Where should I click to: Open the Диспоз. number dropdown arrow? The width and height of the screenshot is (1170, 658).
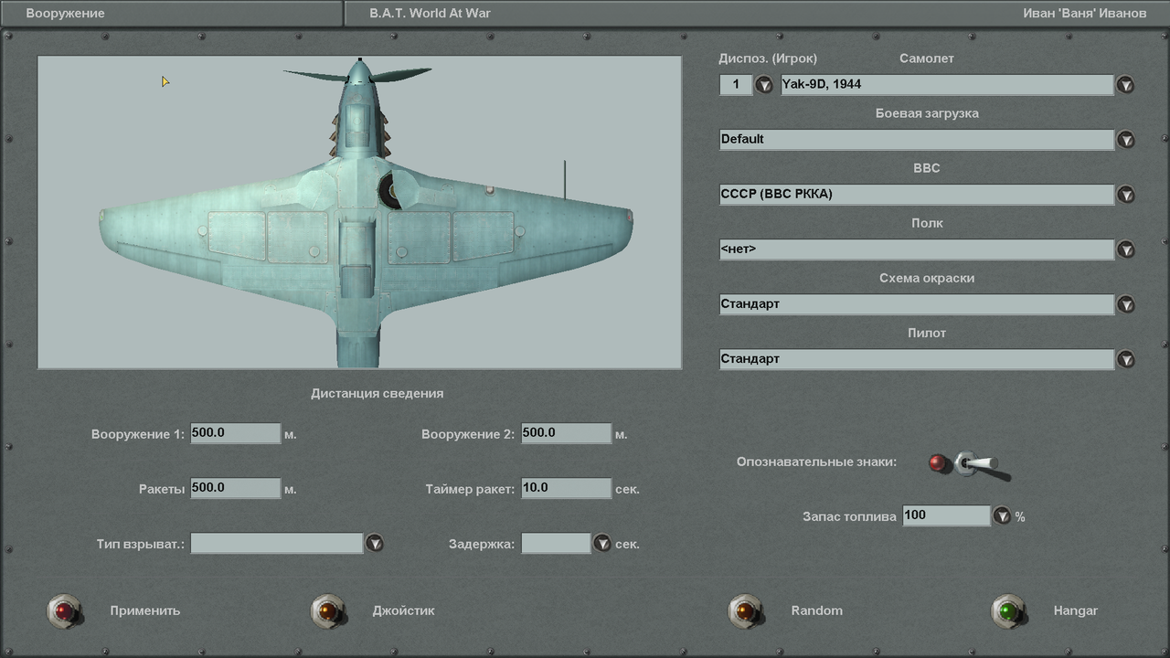[764, 85]
